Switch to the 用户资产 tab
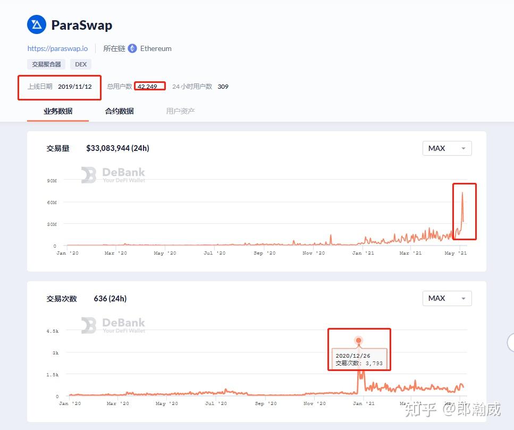This screenshot has width=514, height=430. pyautogui.click(x=180, y=111)
